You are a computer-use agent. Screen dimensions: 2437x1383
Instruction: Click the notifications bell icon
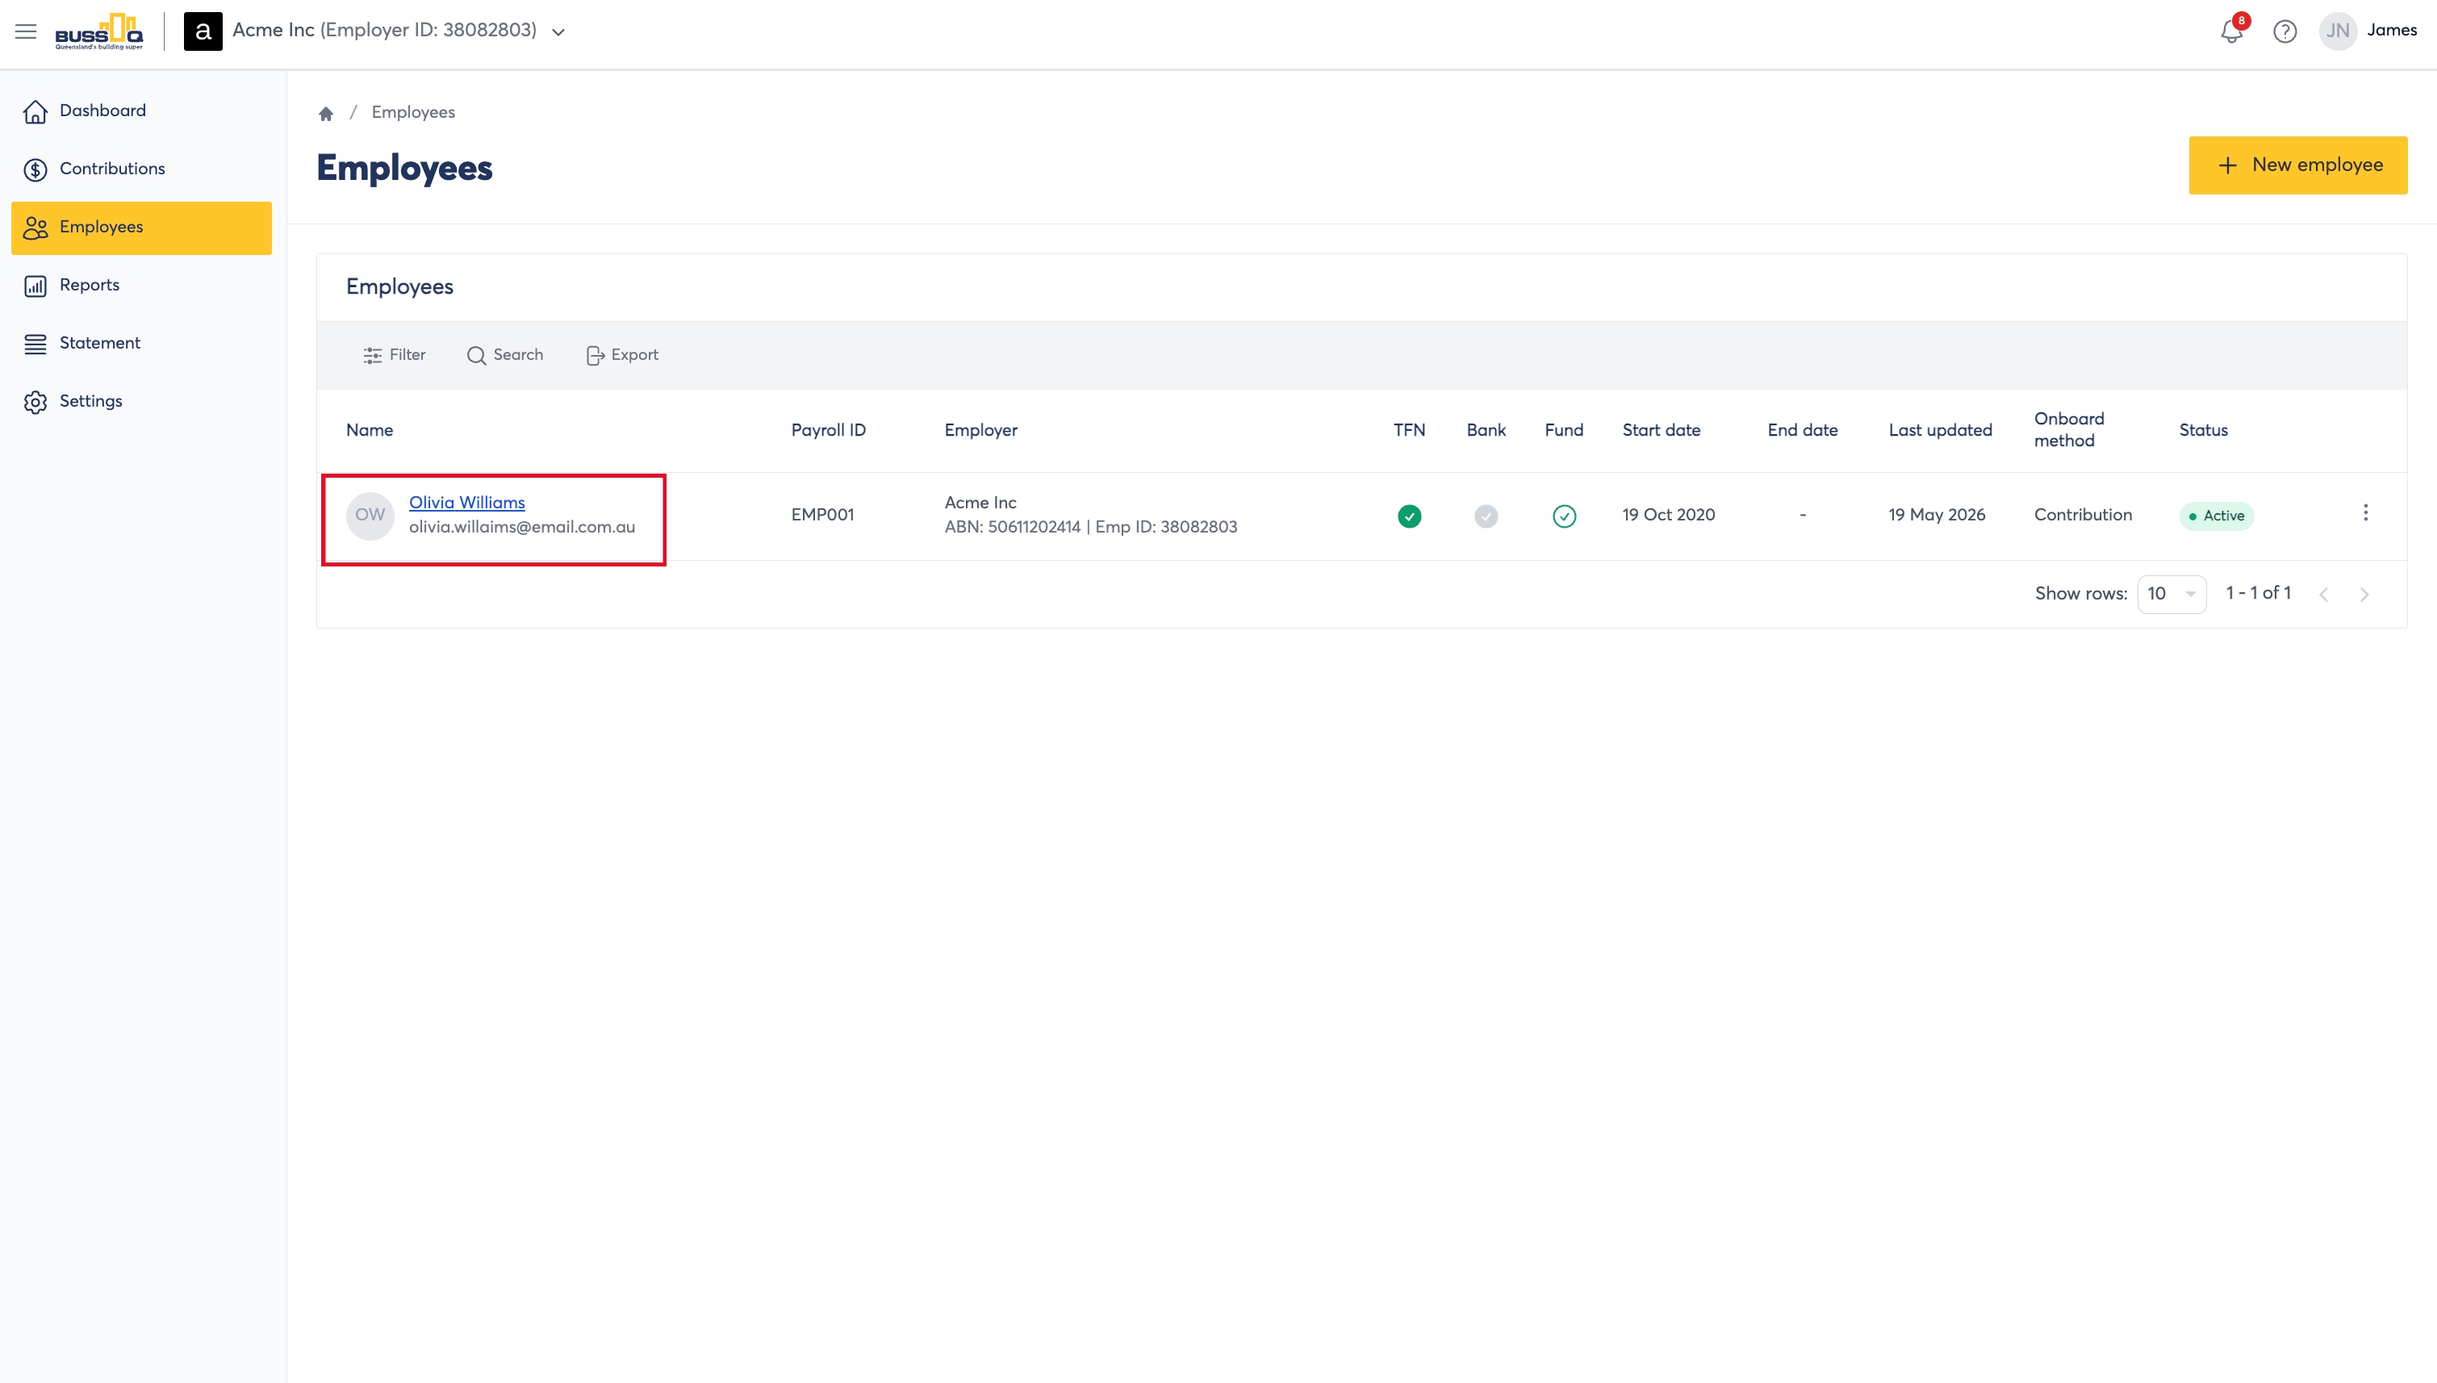[2231, 31]
